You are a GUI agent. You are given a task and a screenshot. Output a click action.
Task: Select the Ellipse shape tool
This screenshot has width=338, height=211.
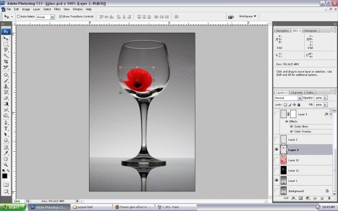coord(6,140)
